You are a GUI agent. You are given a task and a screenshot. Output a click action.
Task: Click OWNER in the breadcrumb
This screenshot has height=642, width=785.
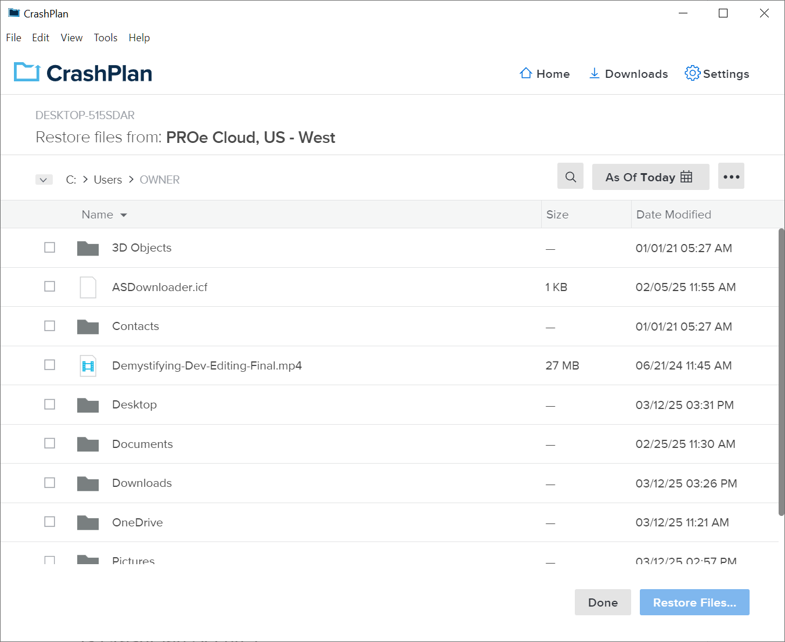click(160, 180)
